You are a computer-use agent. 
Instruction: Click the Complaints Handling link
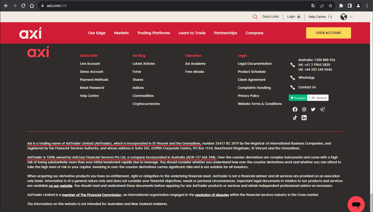[254, 88]
